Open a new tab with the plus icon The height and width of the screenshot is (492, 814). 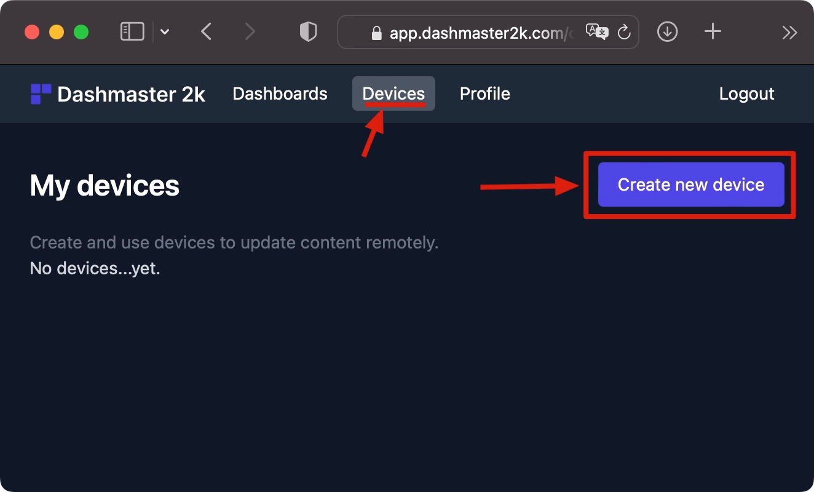tap(712, 32)
